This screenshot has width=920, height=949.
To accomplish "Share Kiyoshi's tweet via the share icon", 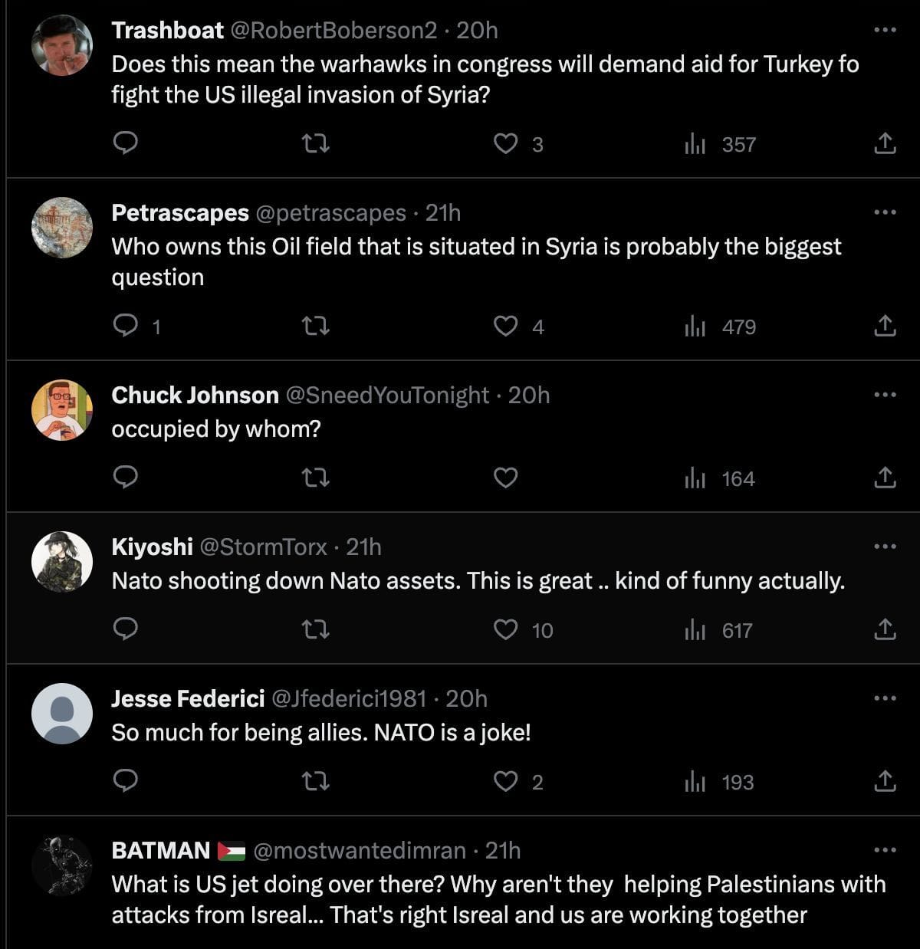I will coord(887,630).
